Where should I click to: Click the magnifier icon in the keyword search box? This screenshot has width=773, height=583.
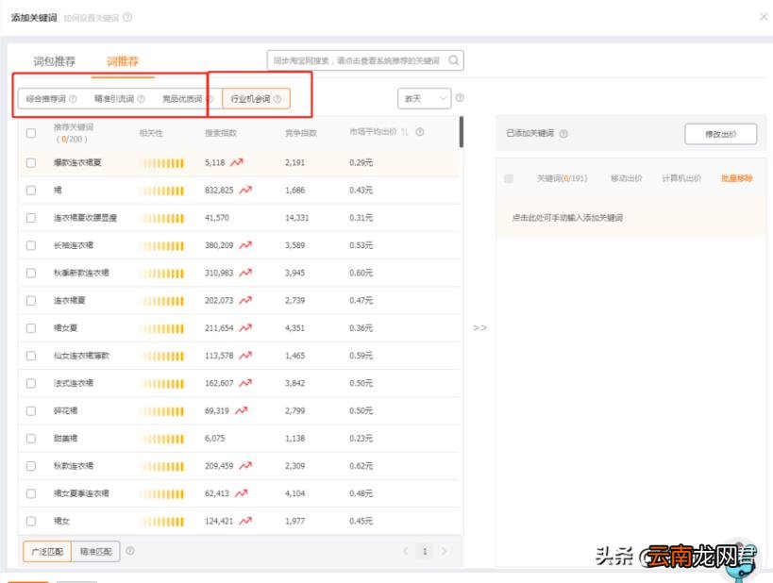tap(454, 60)
